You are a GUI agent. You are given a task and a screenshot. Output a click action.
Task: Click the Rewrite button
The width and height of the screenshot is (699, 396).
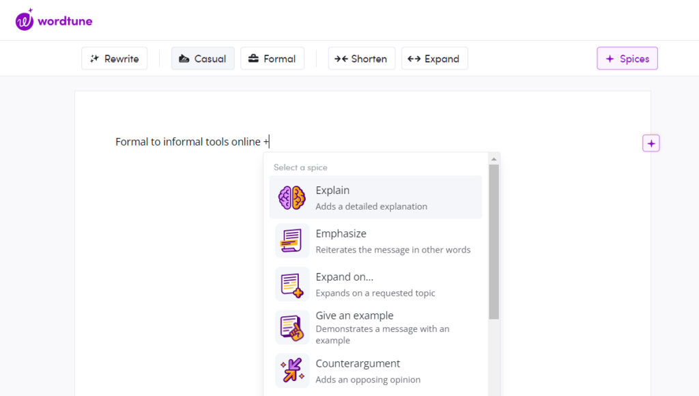[114, 58]
